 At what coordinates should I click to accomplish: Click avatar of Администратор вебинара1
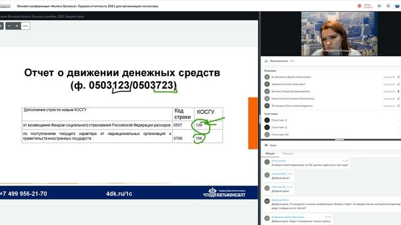[267, 84]
